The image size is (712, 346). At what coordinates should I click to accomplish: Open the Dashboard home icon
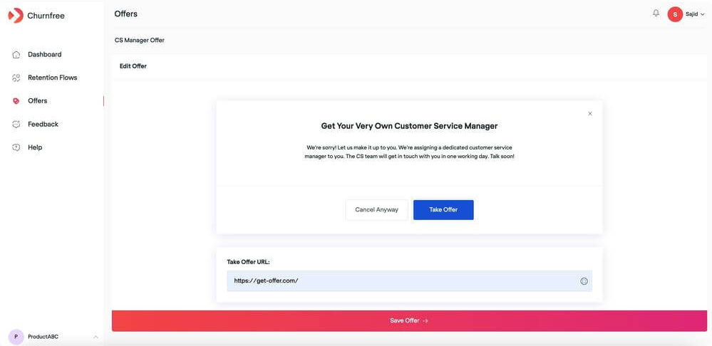tap(16, 55)
